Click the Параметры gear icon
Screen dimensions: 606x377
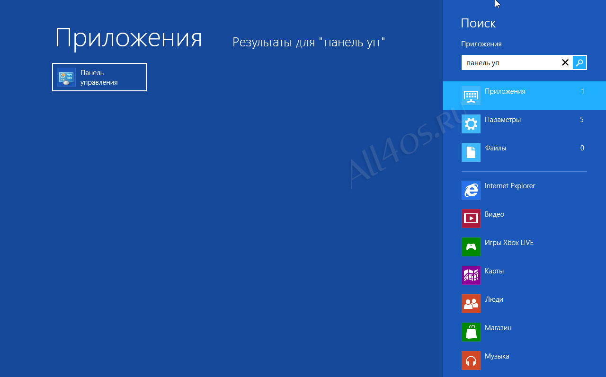[x=471, y=124]
